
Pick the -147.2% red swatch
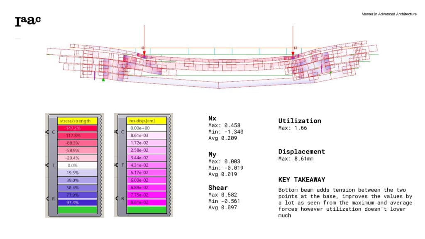(77, 129)
